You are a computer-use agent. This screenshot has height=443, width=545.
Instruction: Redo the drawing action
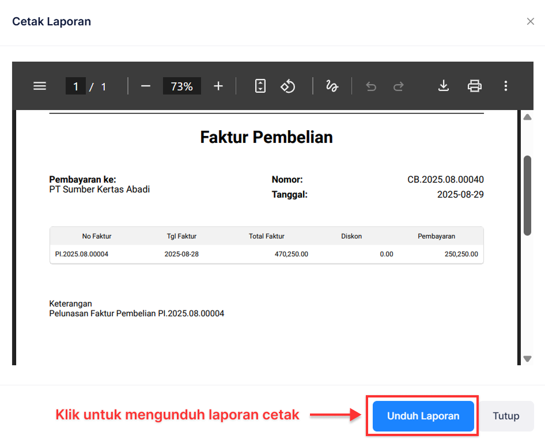[x=398, y=85]
